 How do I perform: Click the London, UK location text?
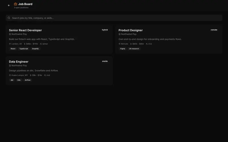(17, 44)
